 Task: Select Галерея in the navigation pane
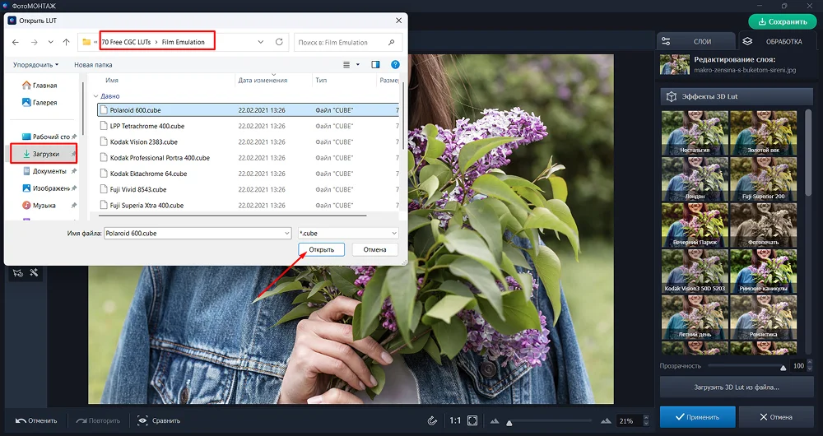[x=40, y=102]
